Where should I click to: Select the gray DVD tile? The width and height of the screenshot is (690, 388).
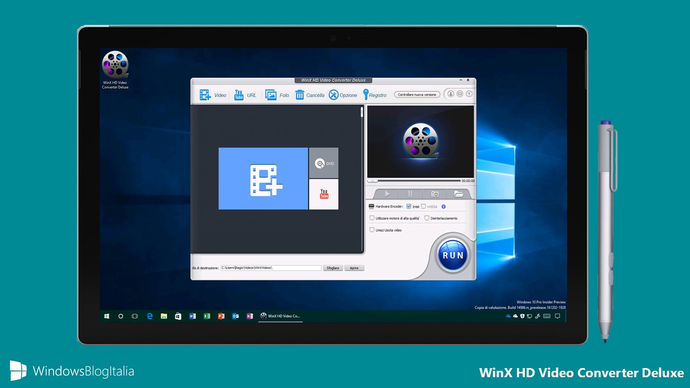click(323, 163)
